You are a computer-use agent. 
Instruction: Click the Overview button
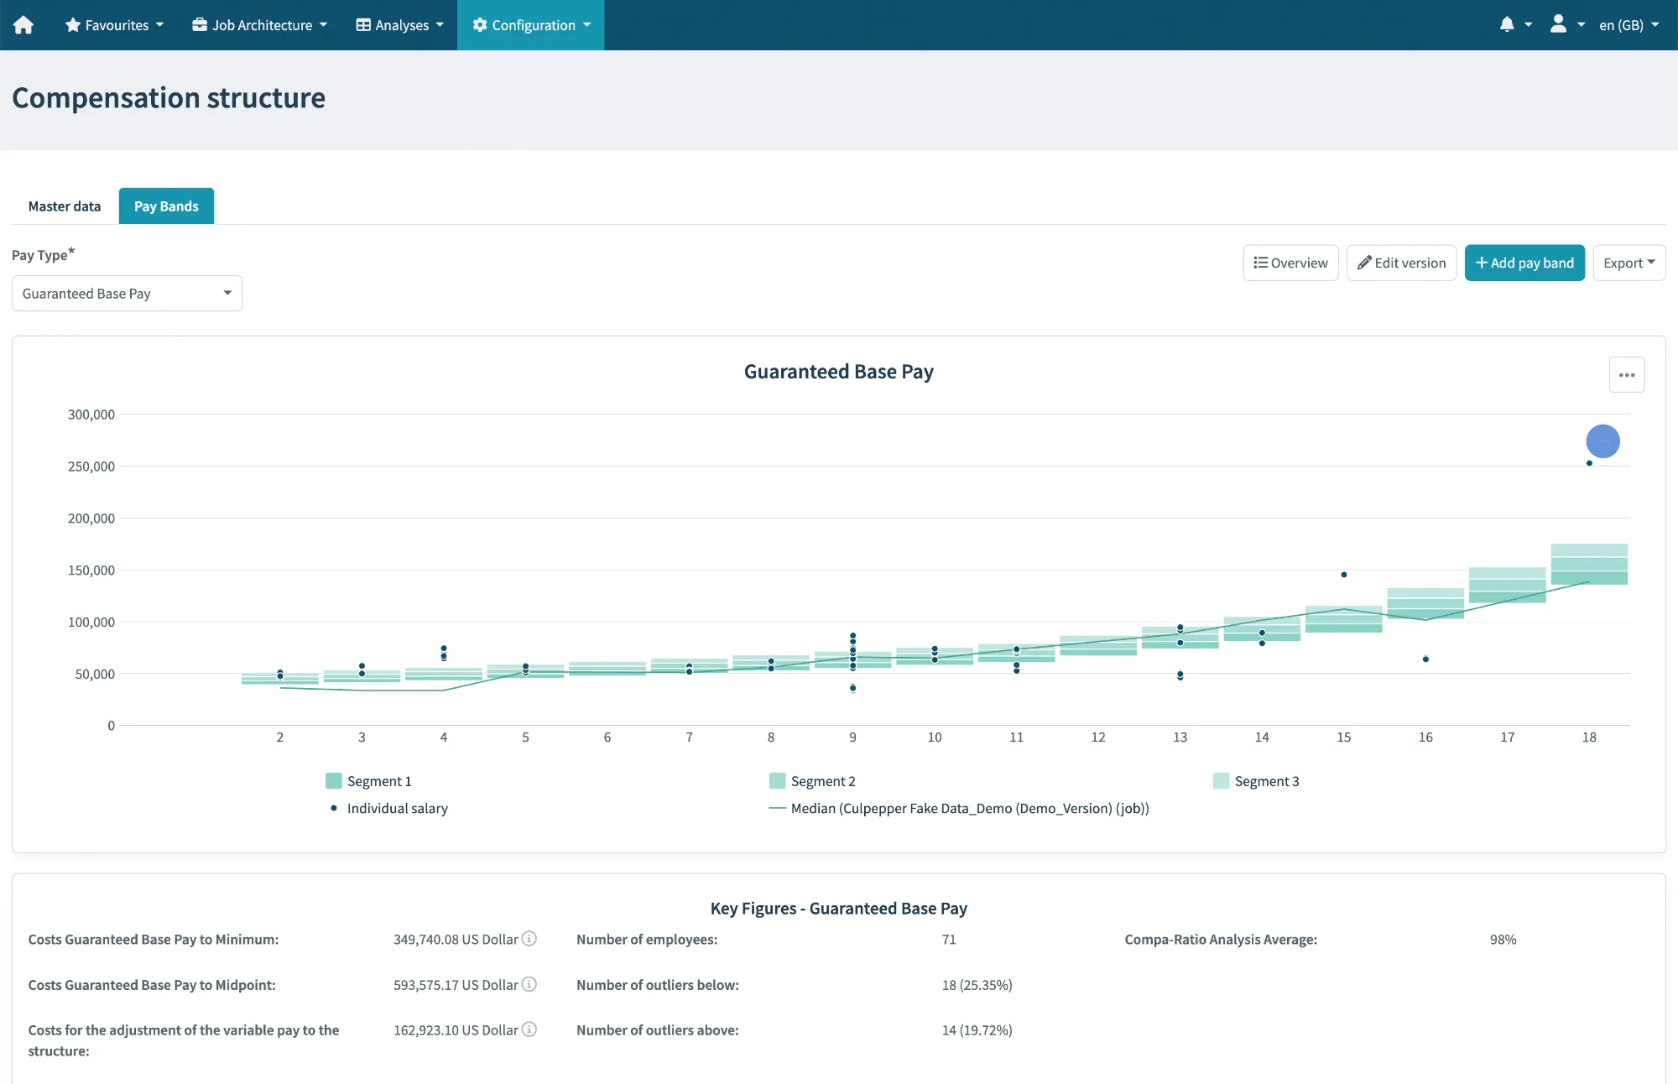[1290, 263]
